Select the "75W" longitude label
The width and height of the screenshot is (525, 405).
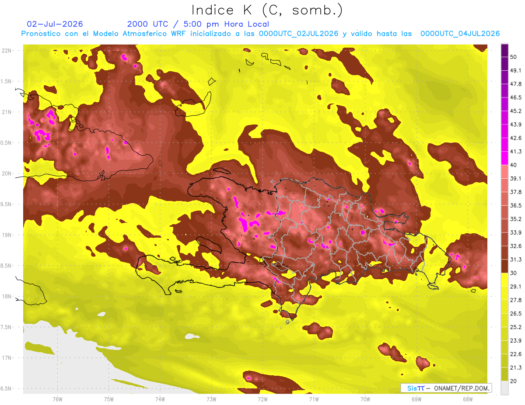(x=109, y=399)
